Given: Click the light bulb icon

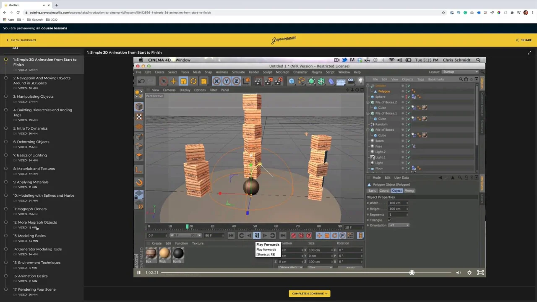Looking at the screenshot, I should point(360,81).
